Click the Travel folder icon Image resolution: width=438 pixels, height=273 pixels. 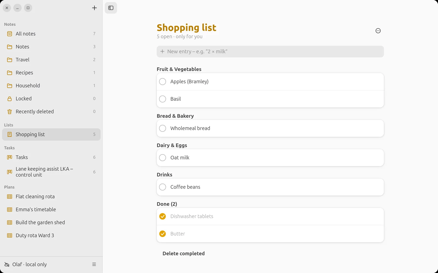tap(10, 60)
